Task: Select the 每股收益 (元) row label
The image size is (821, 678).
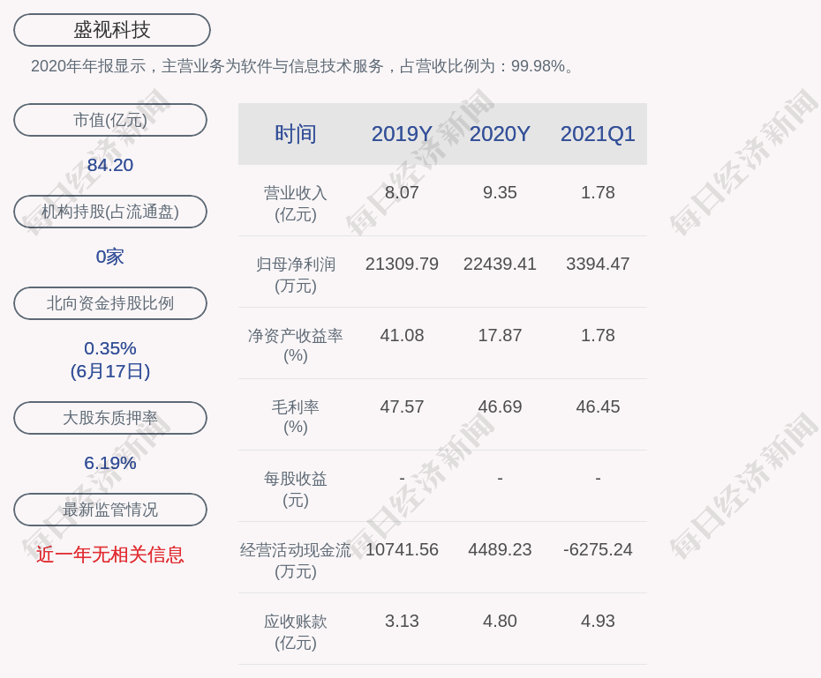Action: (296, 489)
